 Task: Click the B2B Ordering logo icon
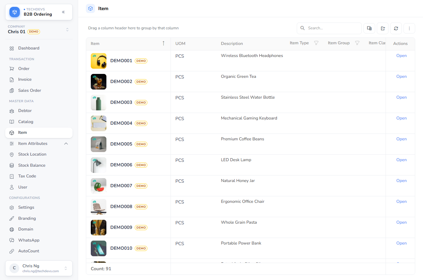coord(15,12)
